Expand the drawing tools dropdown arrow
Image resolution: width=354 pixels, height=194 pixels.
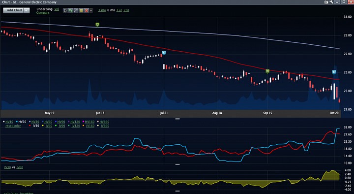pos(91,10)
